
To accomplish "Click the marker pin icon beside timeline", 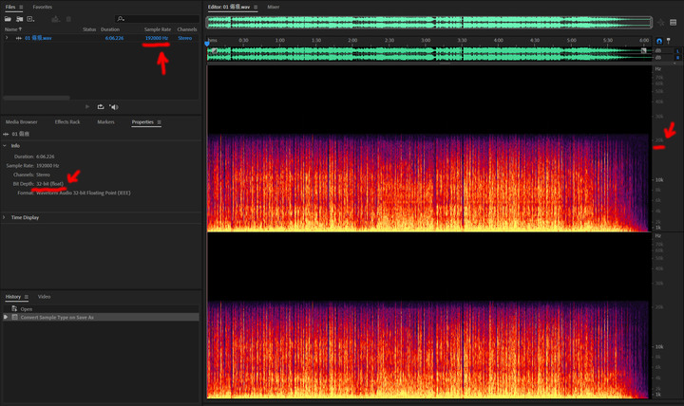I will coord(668,41).
